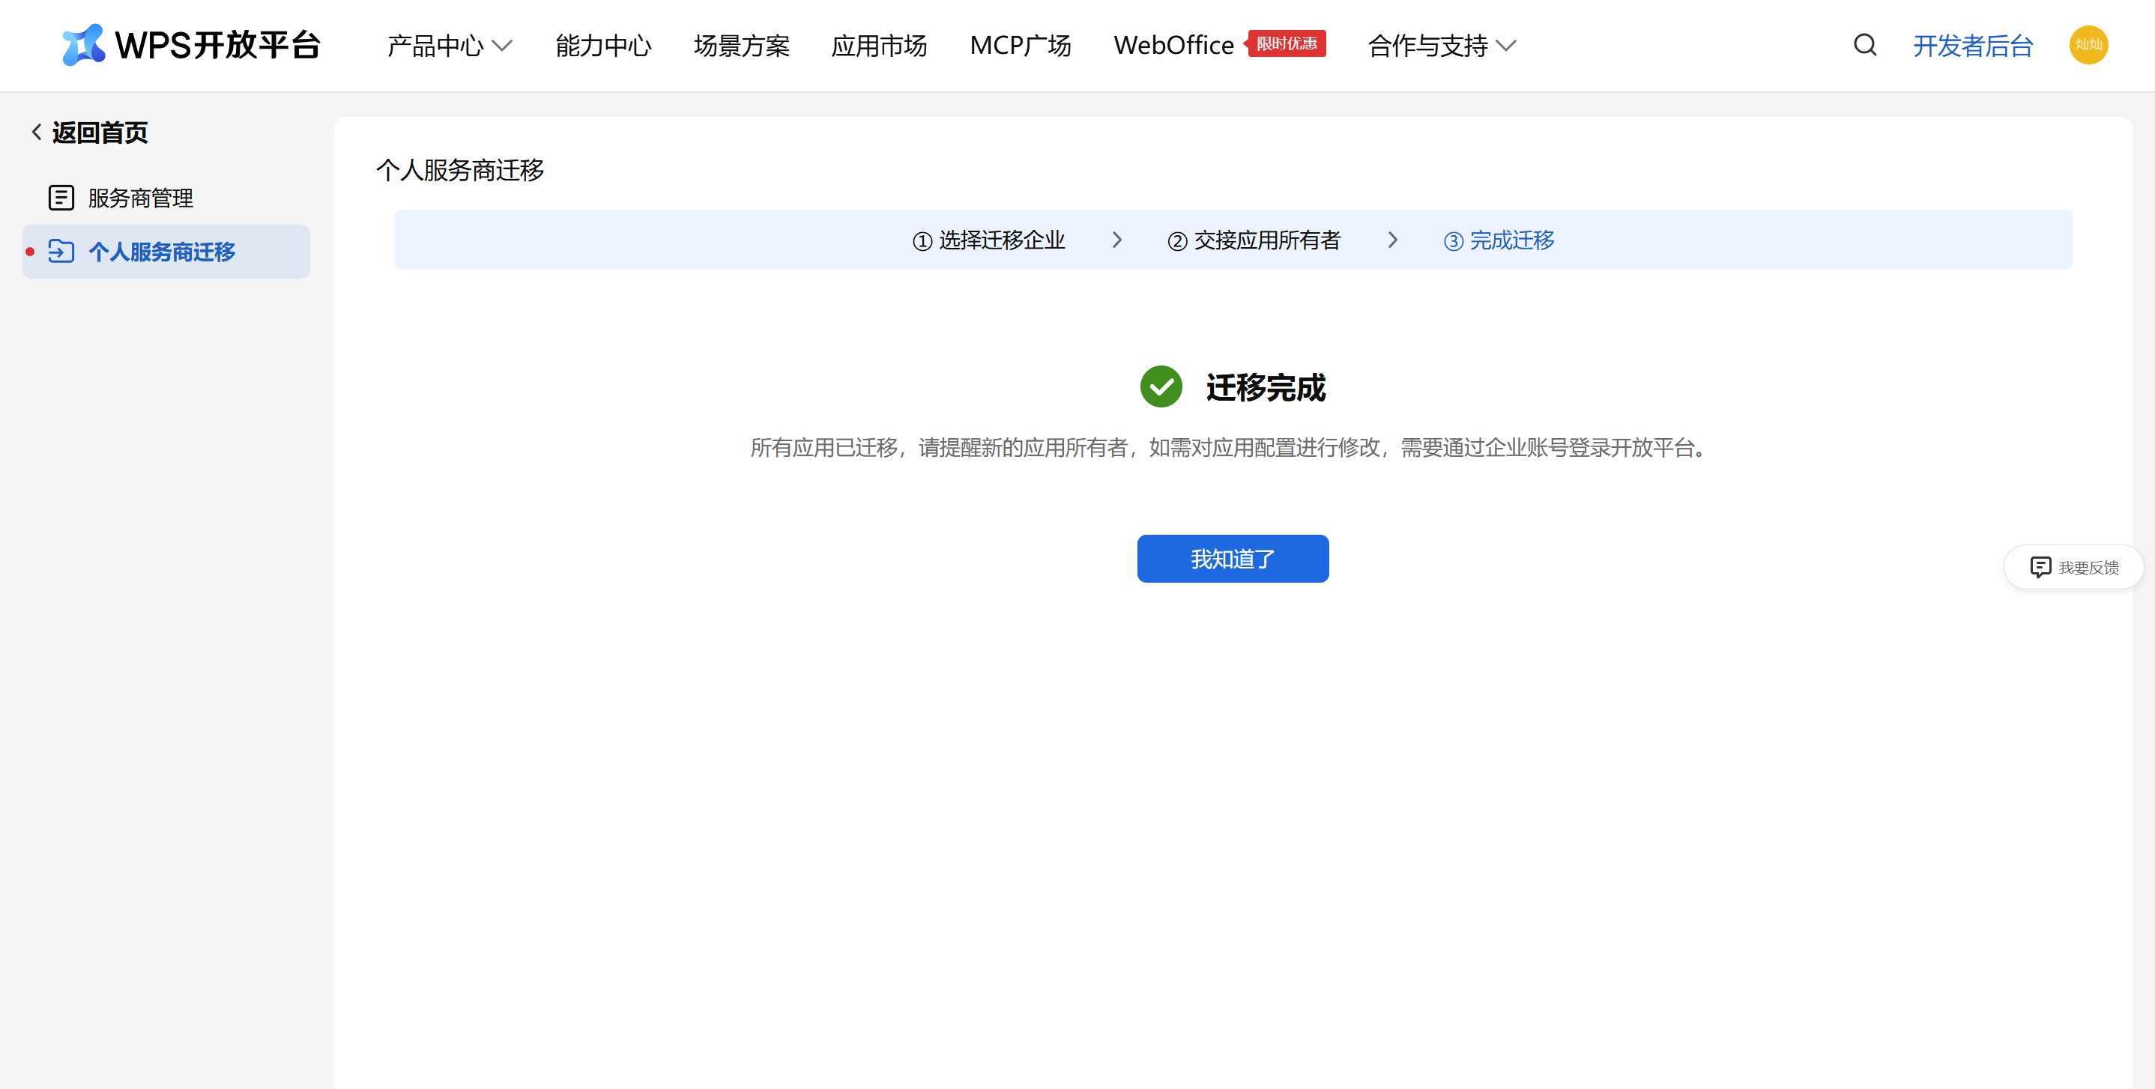Select step 3 完成迁移
The image size is (2155, 1089).
click(x=1499, y=240)
